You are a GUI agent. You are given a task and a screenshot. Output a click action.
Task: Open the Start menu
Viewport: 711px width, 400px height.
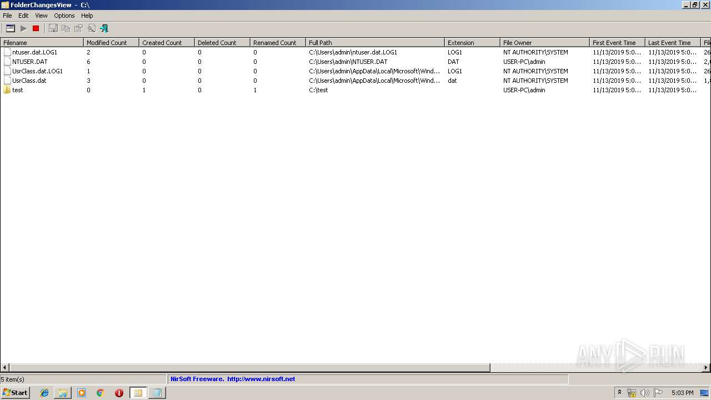point(15,393)
